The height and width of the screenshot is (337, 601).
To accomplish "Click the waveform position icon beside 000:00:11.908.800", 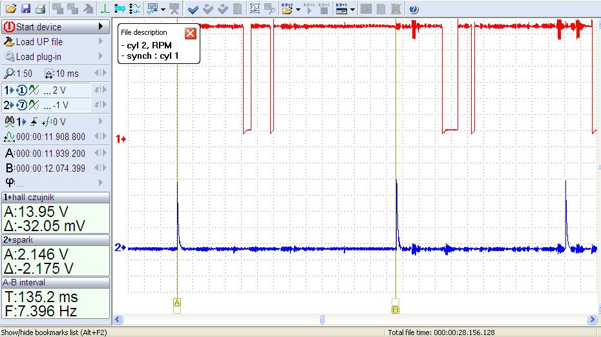I will (x=9, y=137).
